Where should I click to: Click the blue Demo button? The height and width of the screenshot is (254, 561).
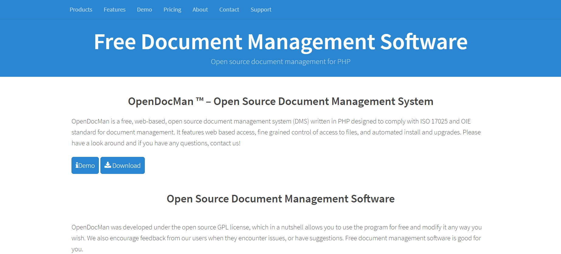(x=85, y=165)
